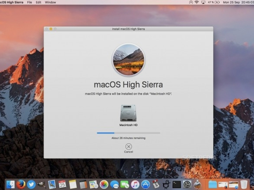The height and width of the screenshot is (190, 254).
Task: Open iTunes from the dock
Action: click(x=135, y=184)
